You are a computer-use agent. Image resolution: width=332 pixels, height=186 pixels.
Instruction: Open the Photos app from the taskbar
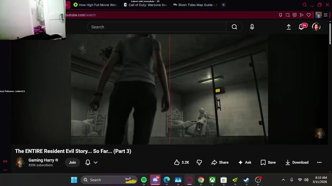point(178,180)
